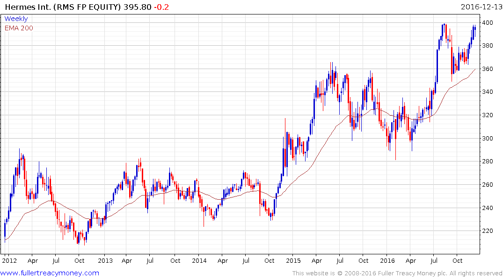Select the 2014 time axis label

pyautogui.click(x=199, y=260)
